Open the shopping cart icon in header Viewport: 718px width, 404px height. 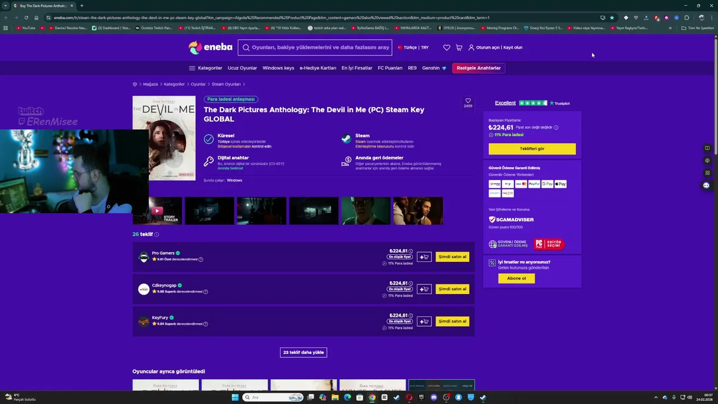click(x=459, y=48)
